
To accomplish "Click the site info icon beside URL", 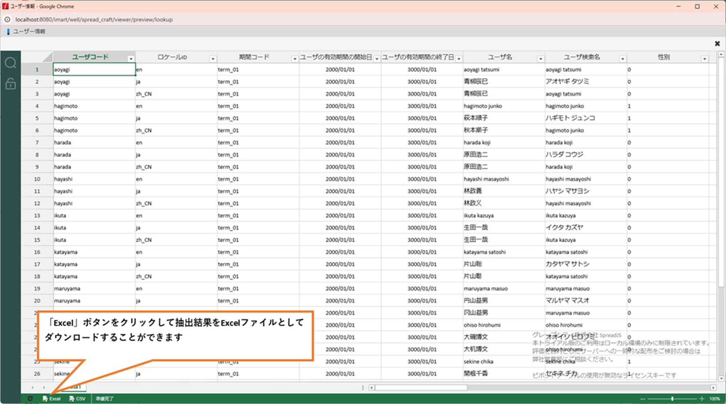I will tap(7, 19).
